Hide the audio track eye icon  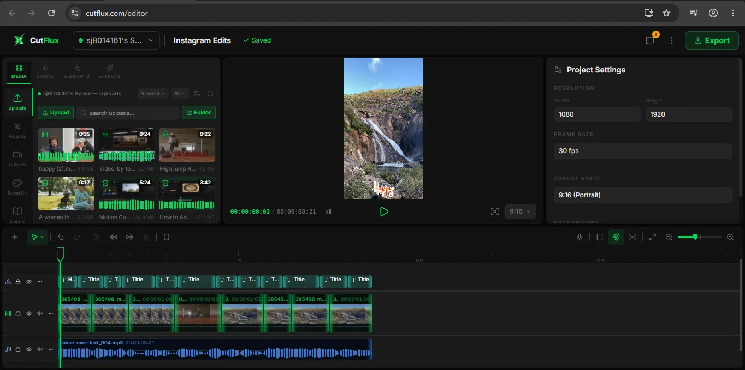29,349
